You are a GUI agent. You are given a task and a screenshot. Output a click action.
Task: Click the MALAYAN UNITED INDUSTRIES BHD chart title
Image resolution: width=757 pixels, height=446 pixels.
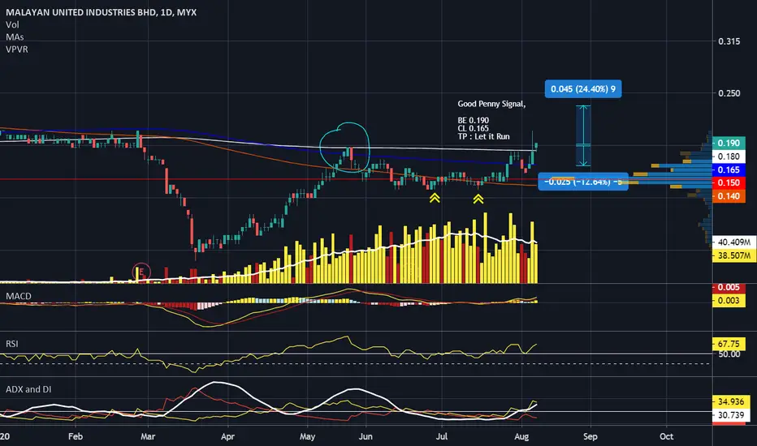pos(101,12)
